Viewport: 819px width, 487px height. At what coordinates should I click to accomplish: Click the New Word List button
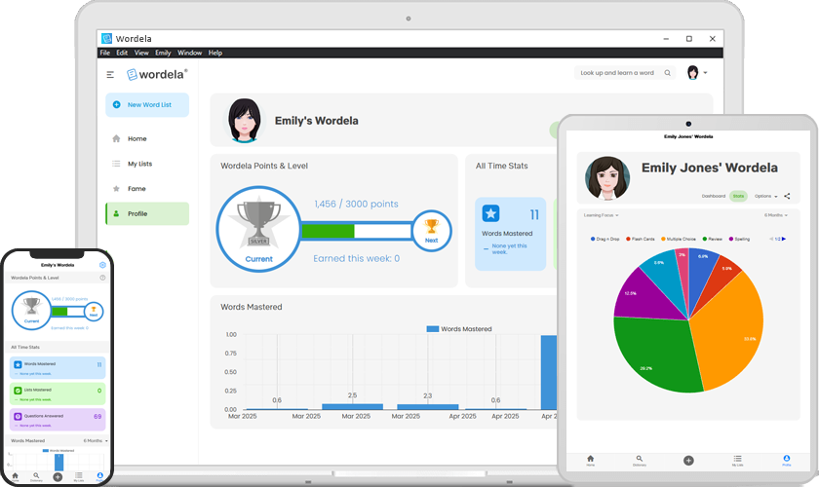tap(147, 105)
